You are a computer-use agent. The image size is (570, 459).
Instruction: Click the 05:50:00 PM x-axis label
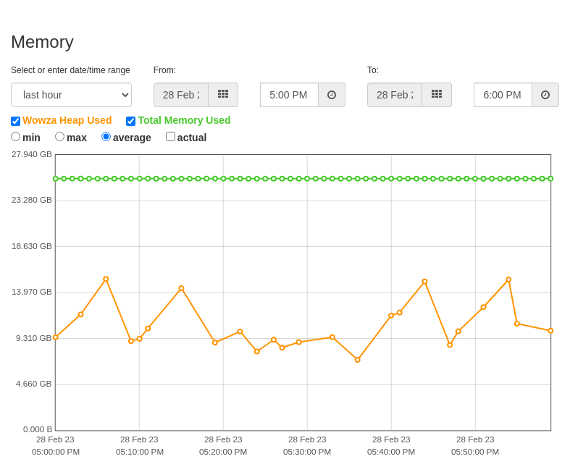[x=475, y=452]
